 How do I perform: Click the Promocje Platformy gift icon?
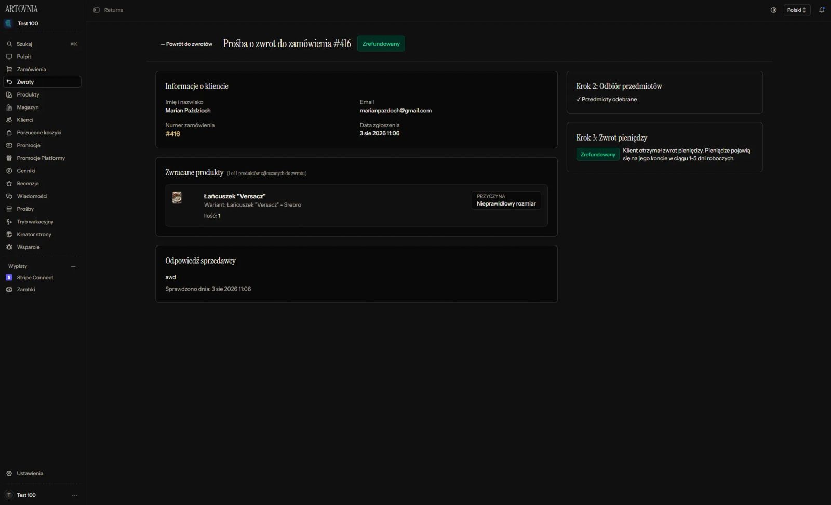(9, 158)
